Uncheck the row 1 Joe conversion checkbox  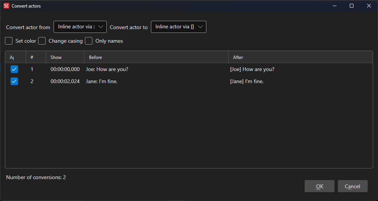tap(14, 70)
